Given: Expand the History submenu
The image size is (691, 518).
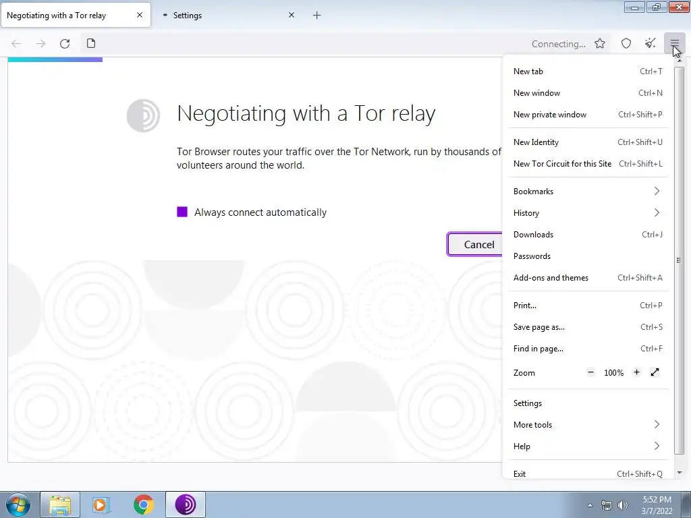Looking at the screenshot, I should [588, 212].
